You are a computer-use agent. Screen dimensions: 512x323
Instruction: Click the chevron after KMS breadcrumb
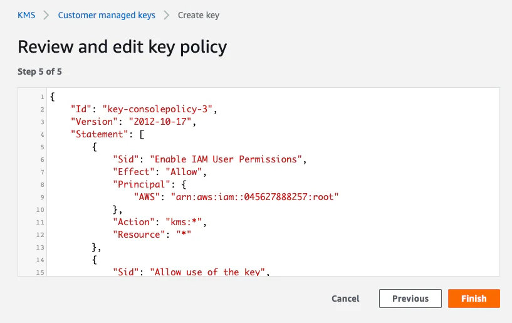(x=46, y=15)
